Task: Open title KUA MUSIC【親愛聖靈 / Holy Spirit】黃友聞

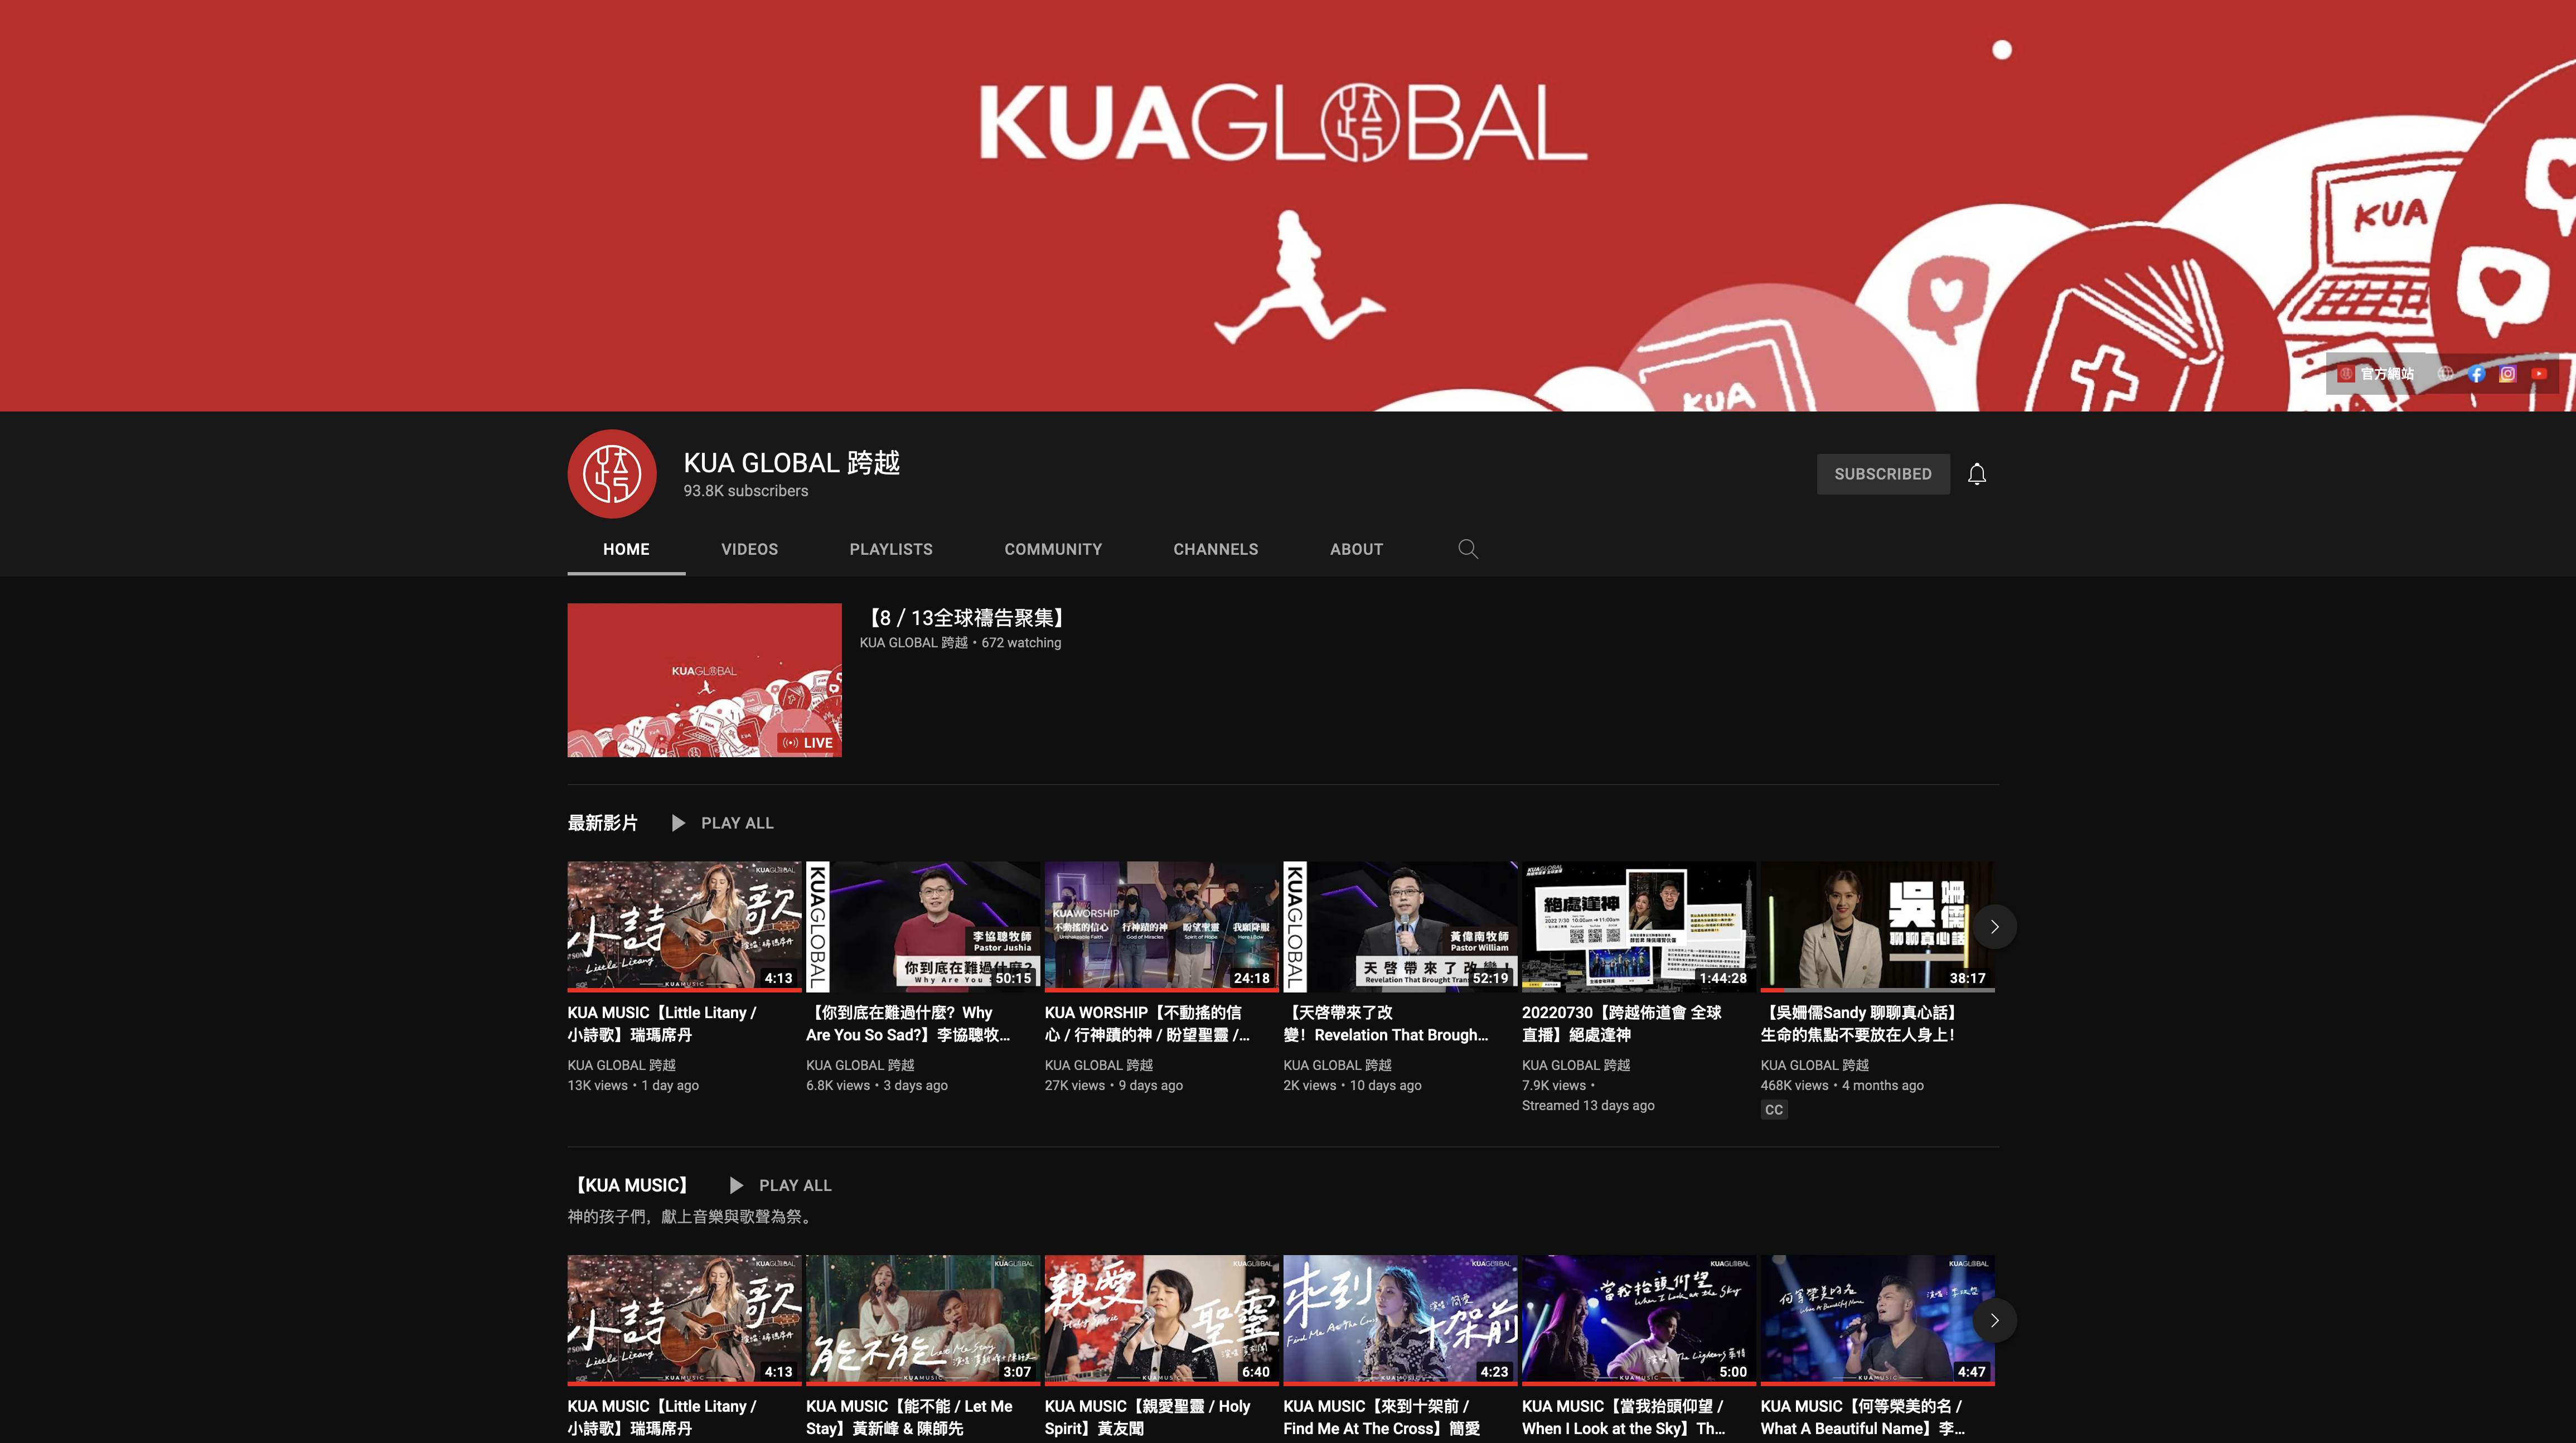Action: tap(1148, 1418)
